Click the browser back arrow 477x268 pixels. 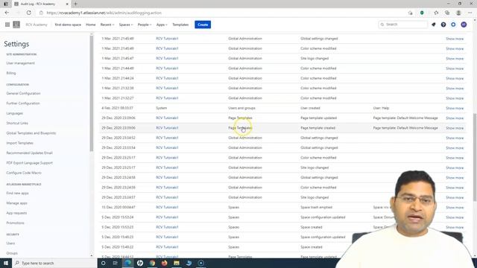[7, 13]
